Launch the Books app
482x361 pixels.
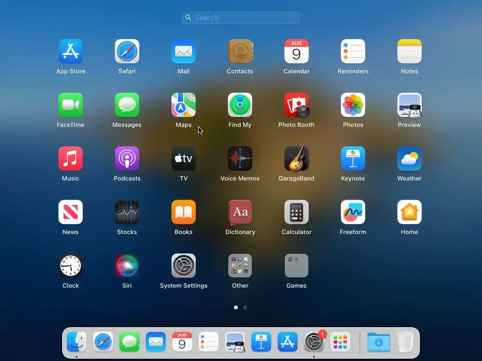coord(184,212)
